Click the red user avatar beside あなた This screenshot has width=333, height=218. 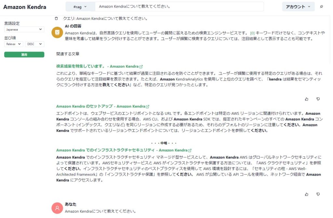(x=57, y=208)
